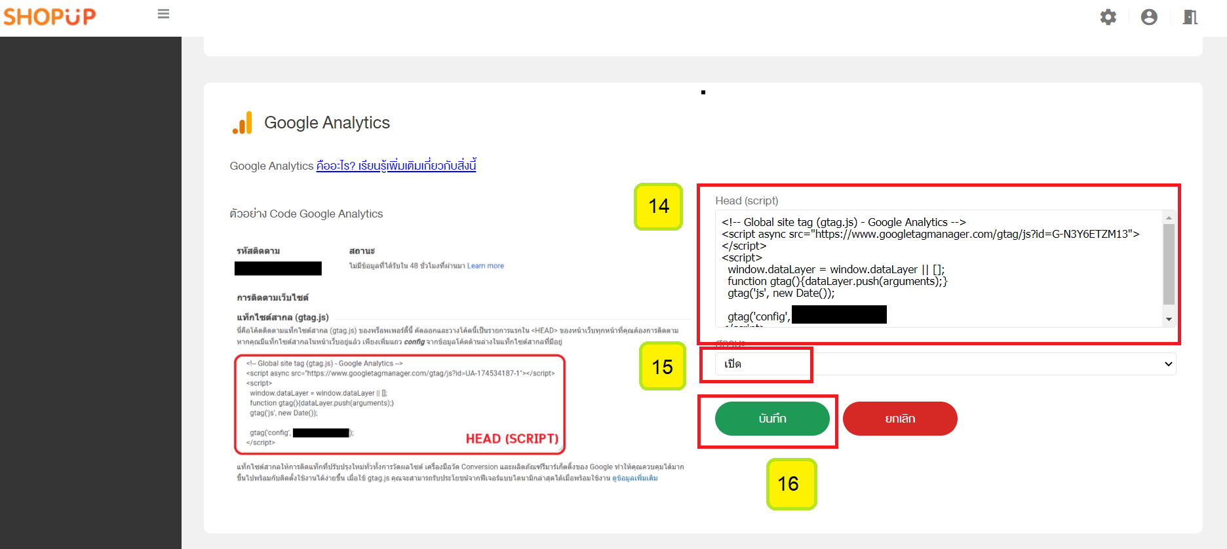
Task: Click the Head script scrollbar up arrow
Action: (1169, 218)
